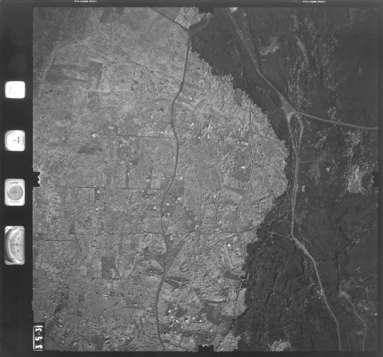This screenshot has height=357, width=383.
Task: Click the highway interchange junction
Action: click(290, 111)
